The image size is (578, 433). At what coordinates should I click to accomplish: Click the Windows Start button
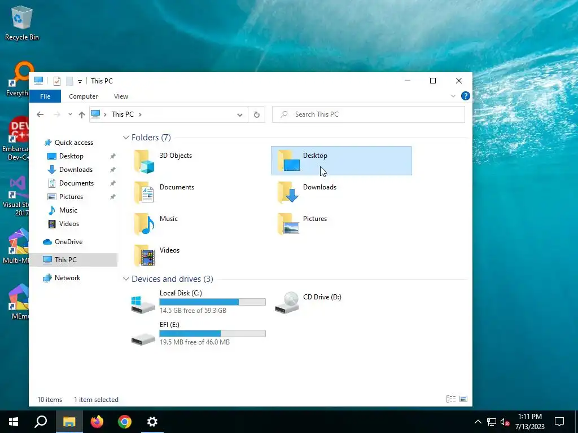coord(14,422)
